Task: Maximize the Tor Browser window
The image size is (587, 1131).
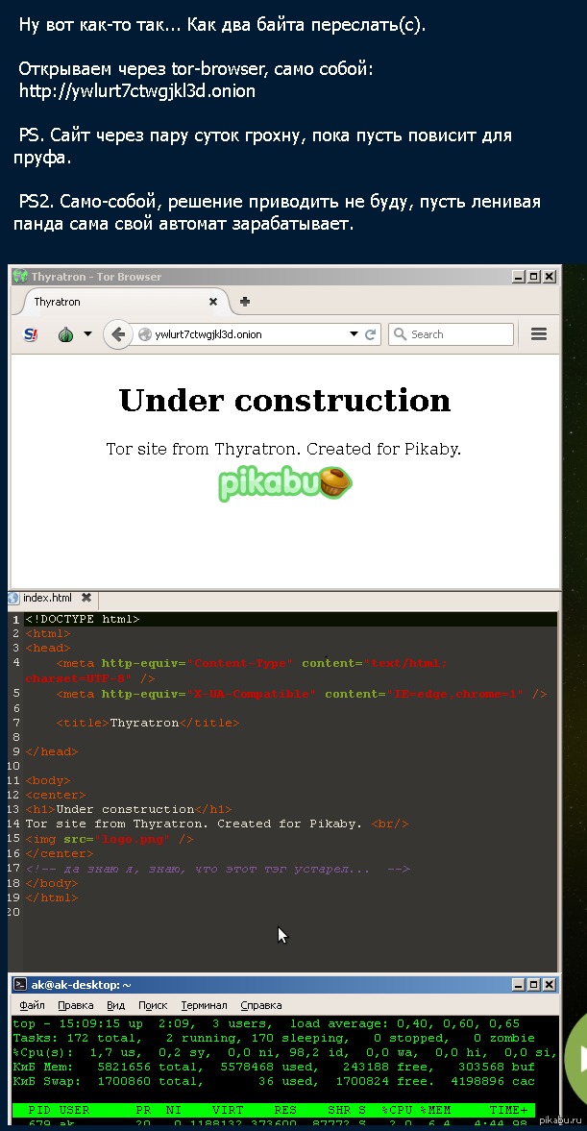Action: click(534, 277)
